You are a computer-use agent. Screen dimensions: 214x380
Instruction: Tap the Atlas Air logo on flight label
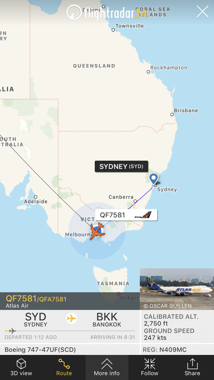tap(143, 215)
